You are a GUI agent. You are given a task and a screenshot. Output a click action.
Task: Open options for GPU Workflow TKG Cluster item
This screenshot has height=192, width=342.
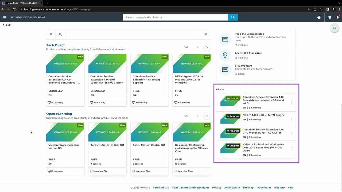(291, 133)
